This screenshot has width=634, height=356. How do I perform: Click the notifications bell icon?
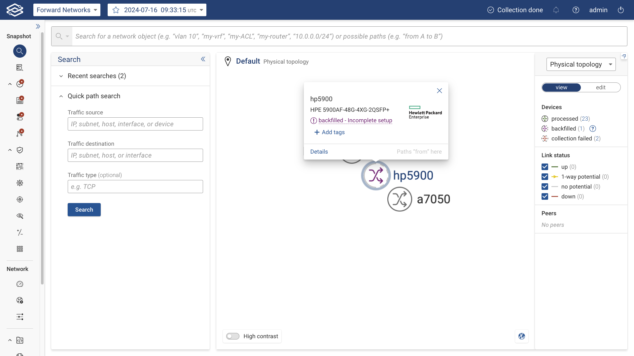pyautogui.click(x=556, y=10)
